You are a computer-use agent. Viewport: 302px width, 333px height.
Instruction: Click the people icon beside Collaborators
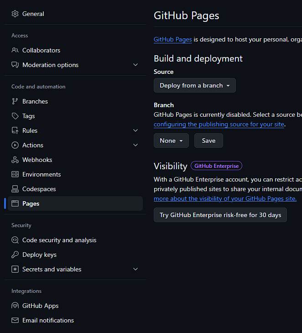(15, 50)
